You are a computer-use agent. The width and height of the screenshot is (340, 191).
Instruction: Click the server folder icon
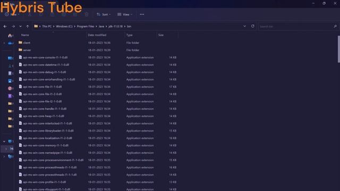point(20,50)
